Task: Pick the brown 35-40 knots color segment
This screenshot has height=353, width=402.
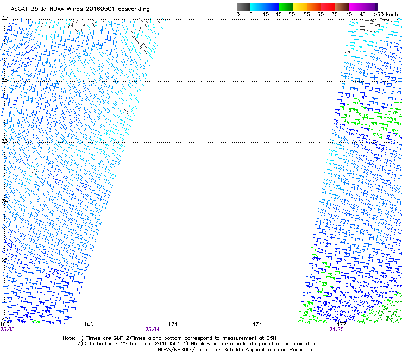Action: [x=342, y=7]
